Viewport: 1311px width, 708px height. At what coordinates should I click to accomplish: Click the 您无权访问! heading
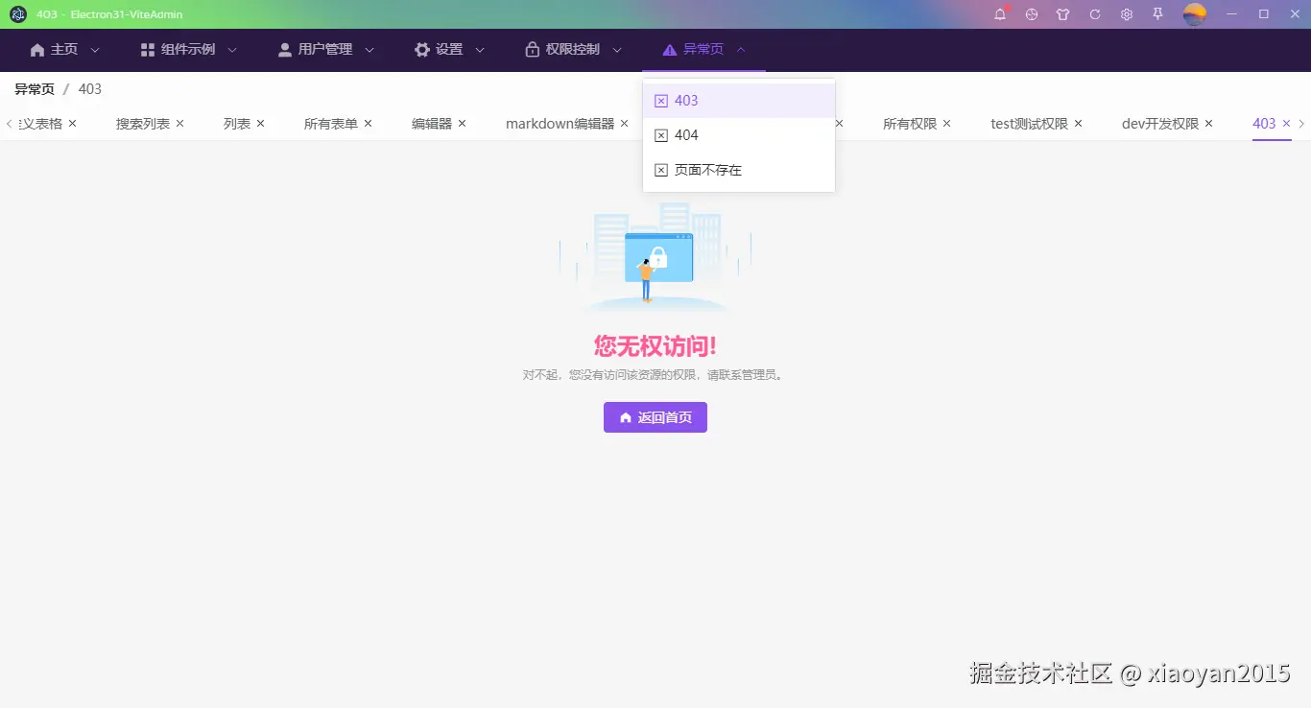click(x=655, y=346)
